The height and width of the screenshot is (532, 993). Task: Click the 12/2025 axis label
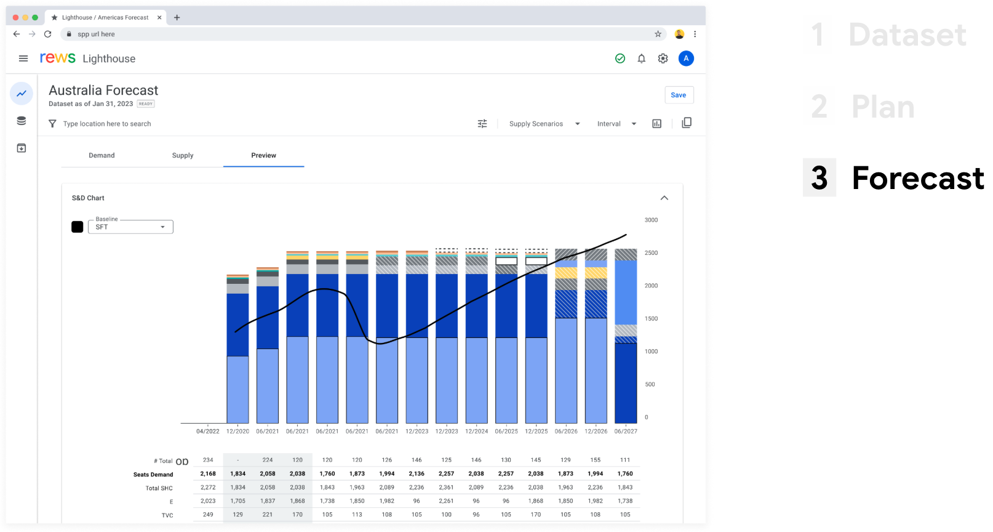click(x=536, y=431)
